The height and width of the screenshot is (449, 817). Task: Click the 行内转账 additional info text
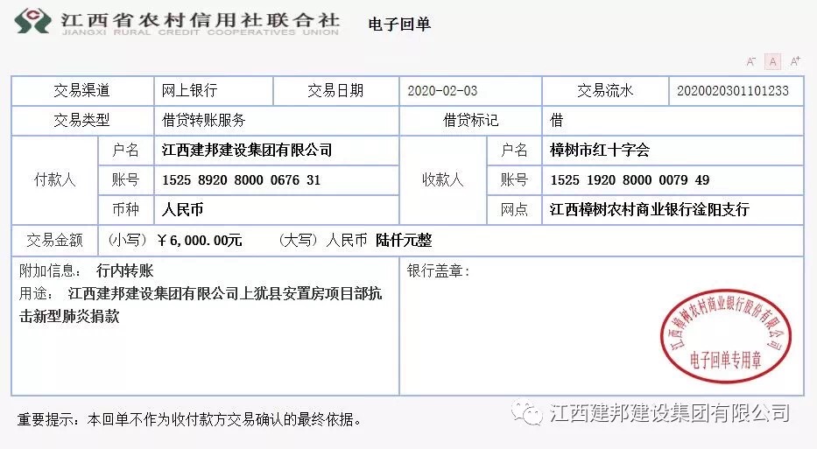point(125,270)
